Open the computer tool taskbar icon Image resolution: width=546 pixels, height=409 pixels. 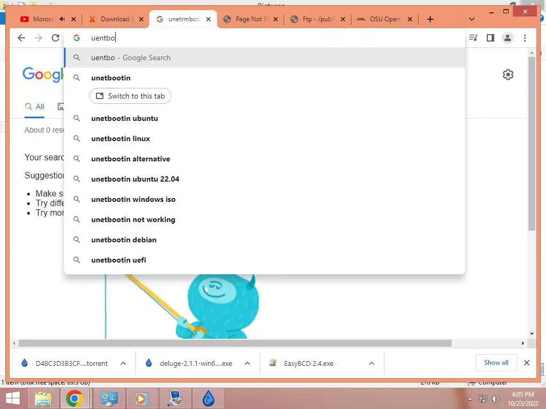pyautogui.click(x=175, y=398)
